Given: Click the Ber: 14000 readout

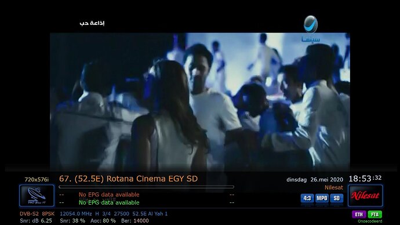Looking at the screenshot, I should pos(135,221).
